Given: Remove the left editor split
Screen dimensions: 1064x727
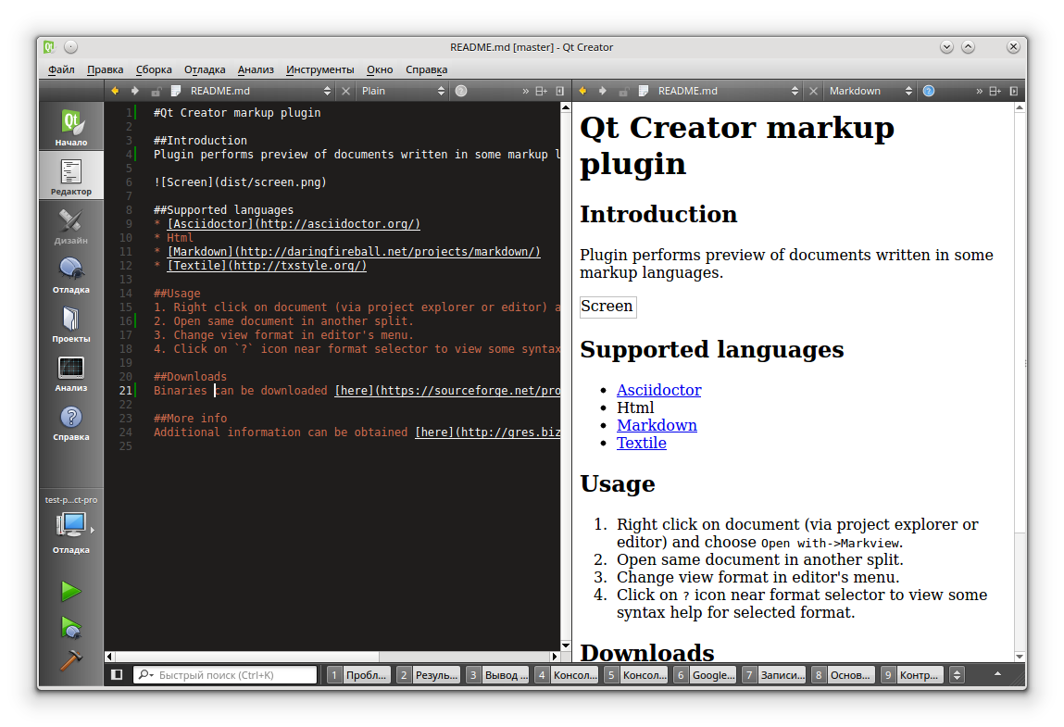Looking at the screenshot, I should coord(560,91).
